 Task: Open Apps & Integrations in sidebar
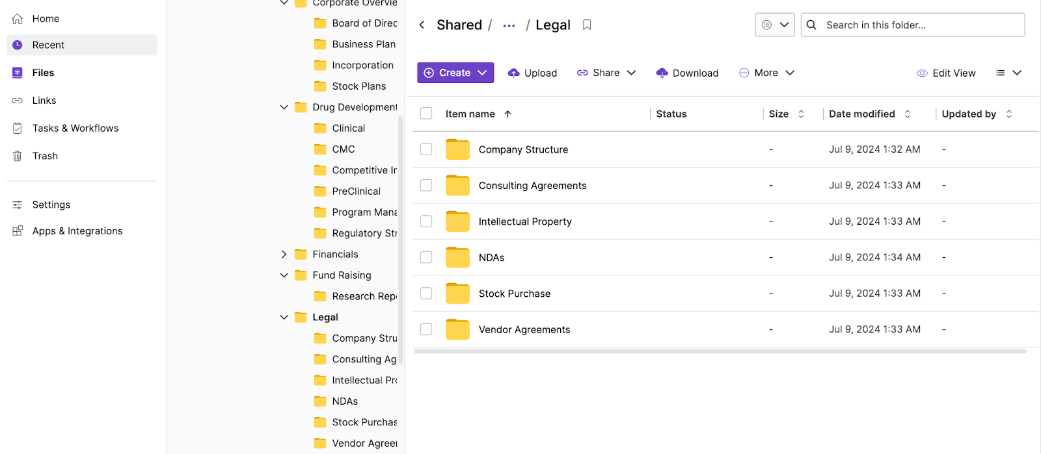[x=77, y=231]
